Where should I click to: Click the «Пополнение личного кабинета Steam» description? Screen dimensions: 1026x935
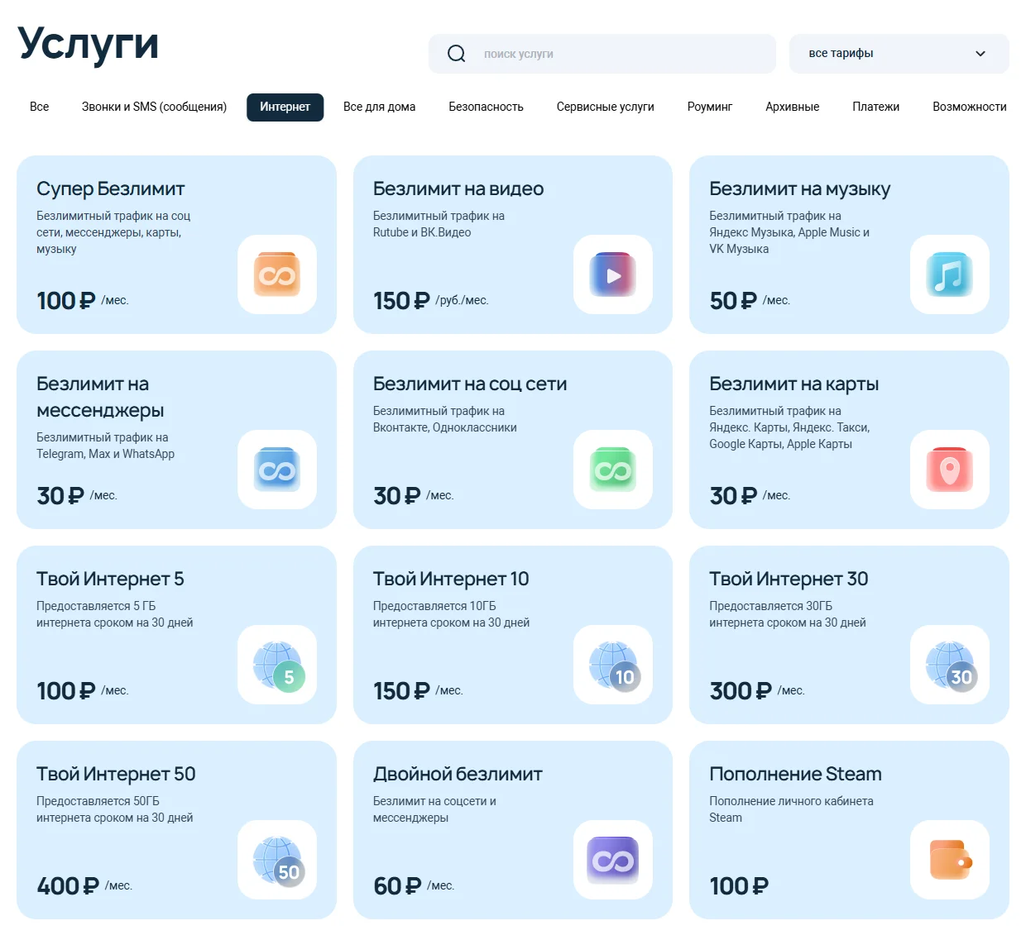[791, 809]
